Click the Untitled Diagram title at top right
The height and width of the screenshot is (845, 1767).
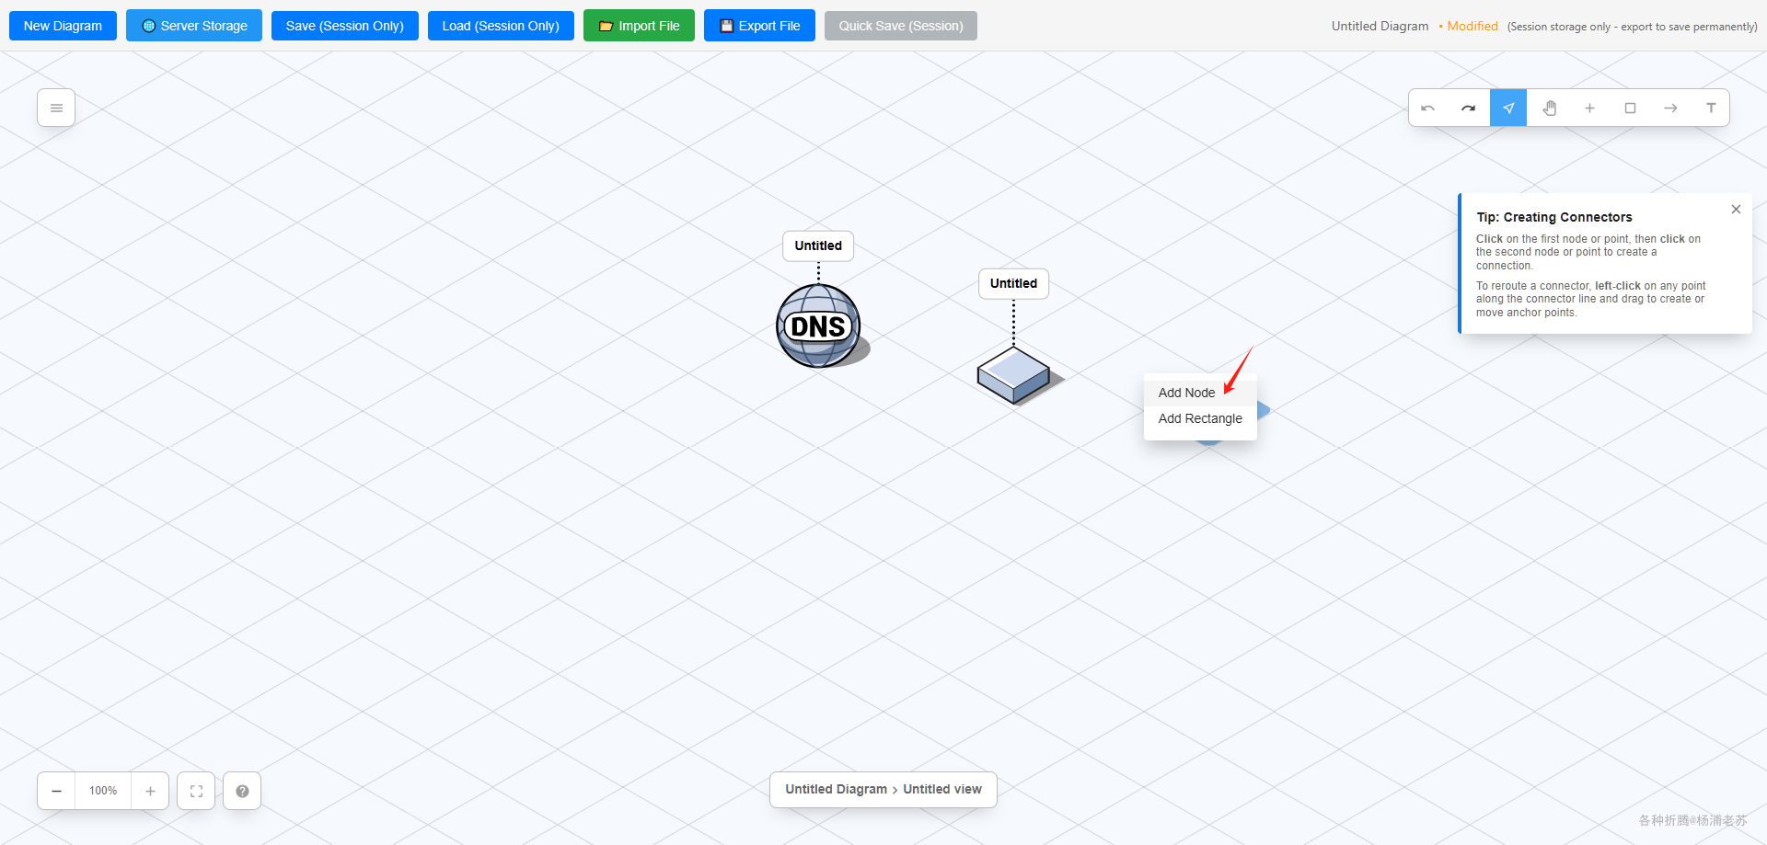click(1380, 26)
